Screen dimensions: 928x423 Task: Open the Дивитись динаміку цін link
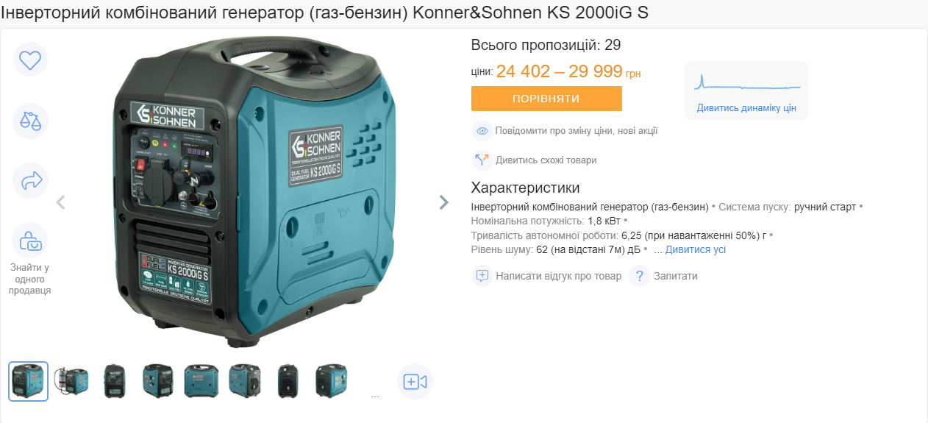(x=746, y=108)
